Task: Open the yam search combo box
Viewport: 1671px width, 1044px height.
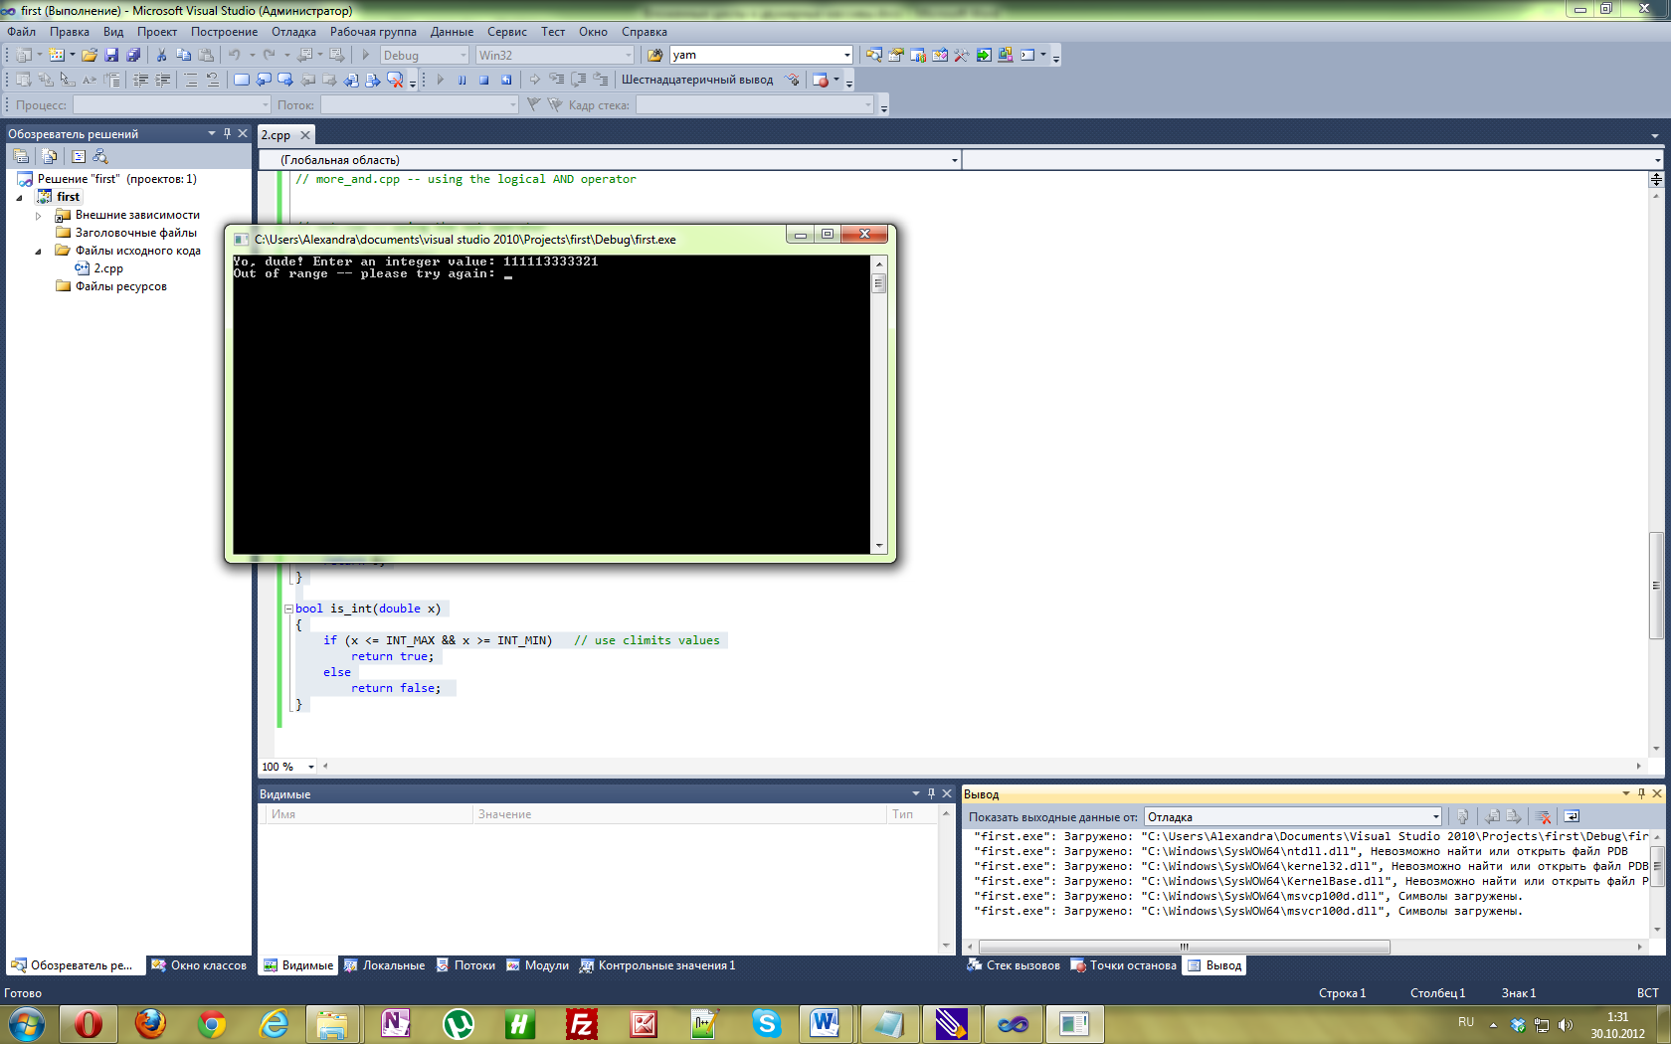Action: click(761, 55)
